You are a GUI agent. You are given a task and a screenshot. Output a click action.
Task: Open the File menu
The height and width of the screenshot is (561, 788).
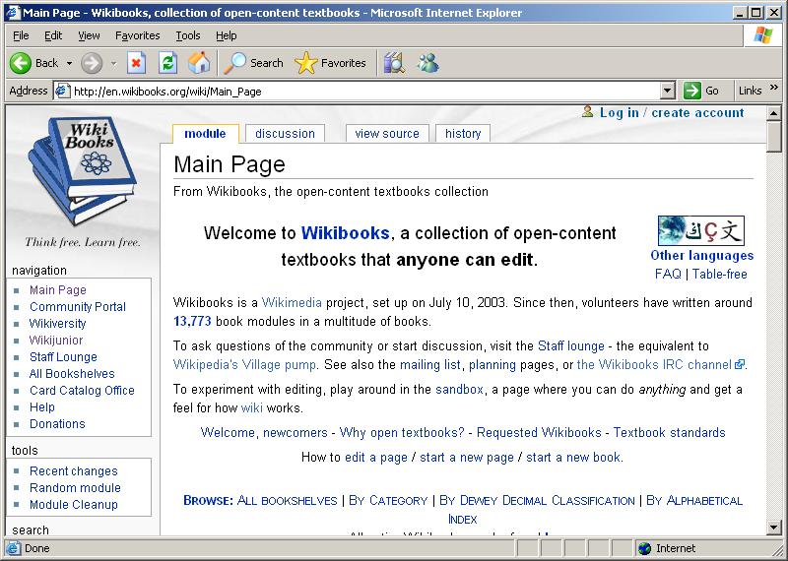click(21, 35)
